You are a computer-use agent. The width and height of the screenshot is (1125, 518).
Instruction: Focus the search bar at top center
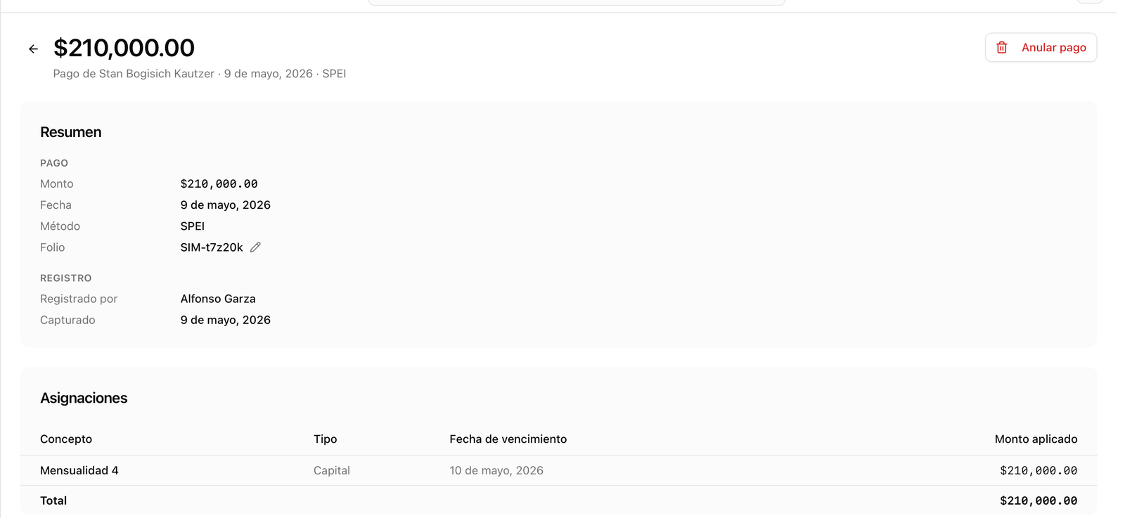click(x=577, y=2)
